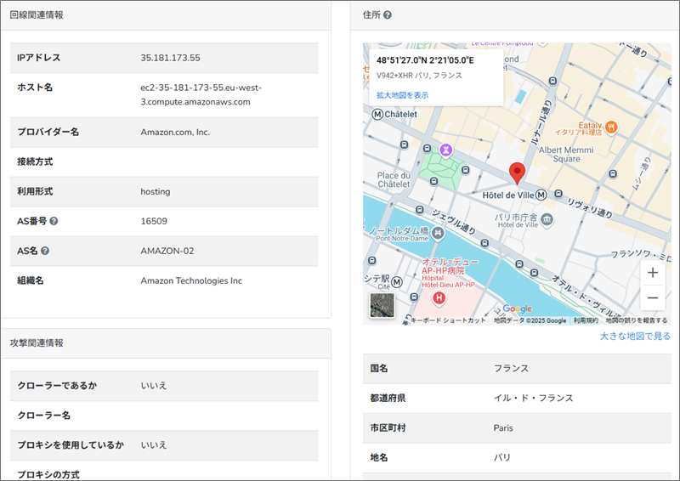680x481 pixels.
Task: Click the Albert Memmi Square label on map
Action: click(x=566, y=155)
